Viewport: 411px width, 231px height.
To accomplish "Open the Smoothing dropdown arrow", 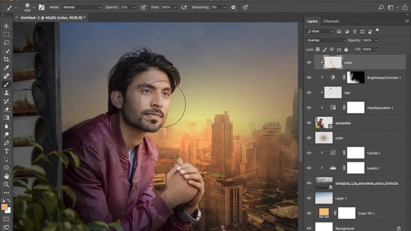I will coord(225,8).
